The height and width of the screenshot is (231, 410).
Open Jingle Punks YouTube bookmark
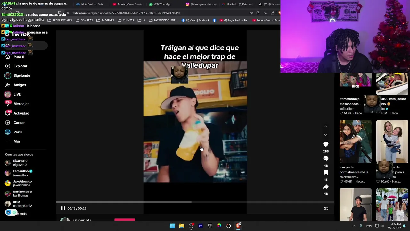234,20
